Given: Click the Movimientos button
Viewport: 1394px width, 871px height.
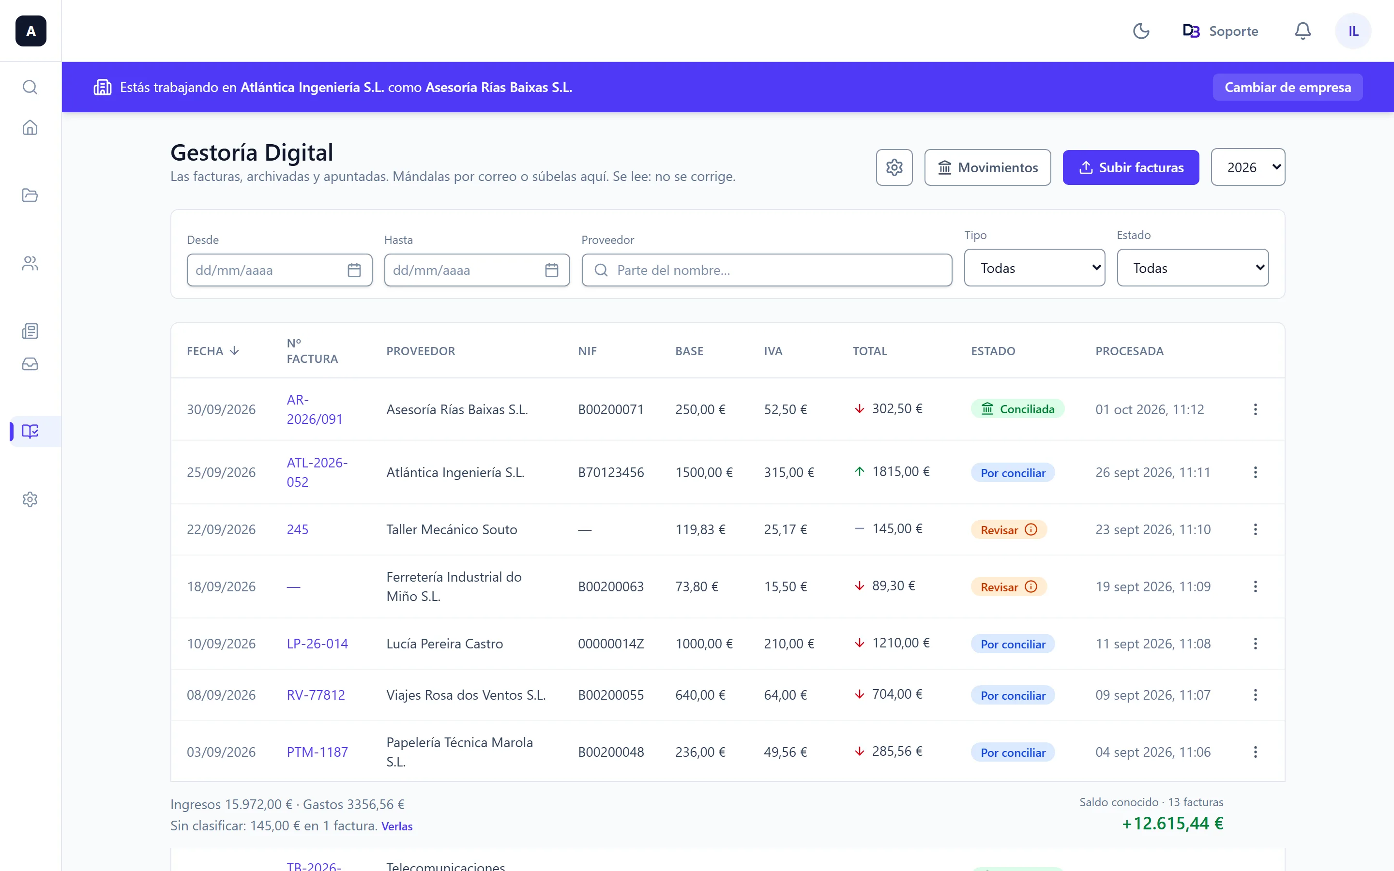Looking at the screenshot, I should click(x=987, y=167).
